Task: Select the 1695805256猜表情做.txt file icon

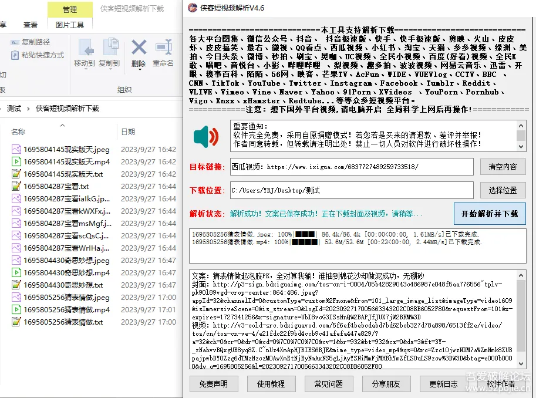Action: 16,322
